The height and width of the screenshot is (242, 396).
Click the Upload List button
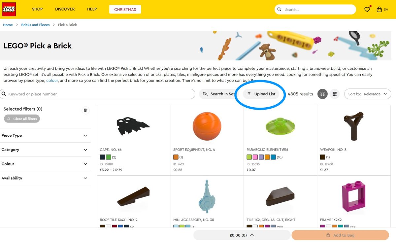pyautogui.click(x=261, y=94)
